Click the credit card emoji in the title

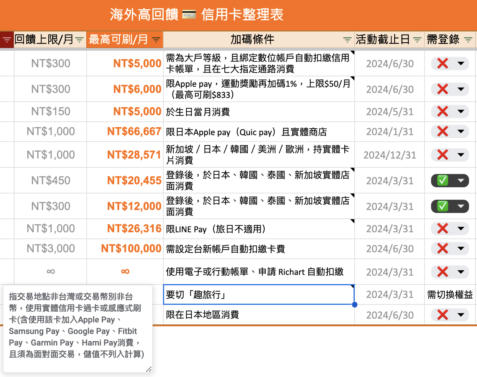click(x=189, y=15)
